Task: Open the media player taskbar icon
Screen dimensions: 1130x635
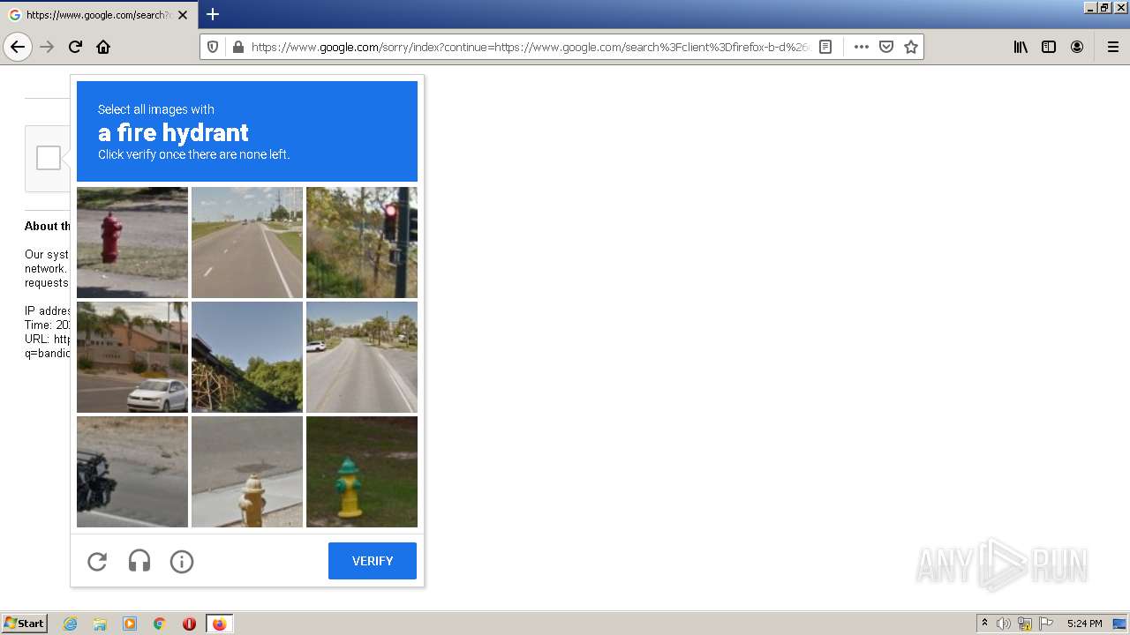Action: click(x=130, y=624)
